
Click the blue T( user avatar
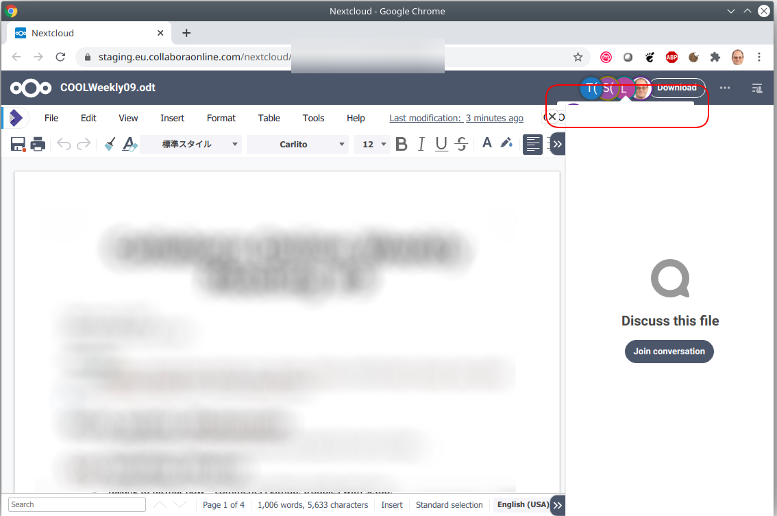pyautogui.click(x=591, y=88)
